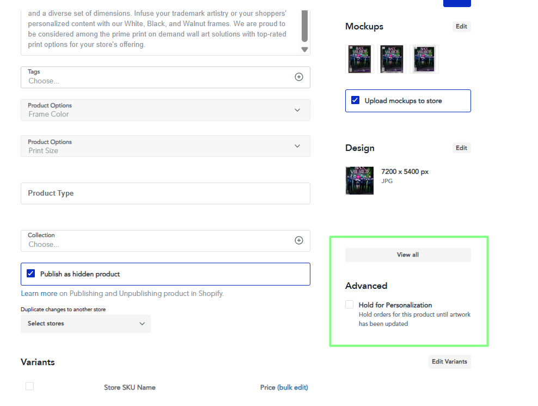This screenshot has width=538, height=406.
Task: Click the plus icon in Tags field
Action: click(x=298, y=77)
